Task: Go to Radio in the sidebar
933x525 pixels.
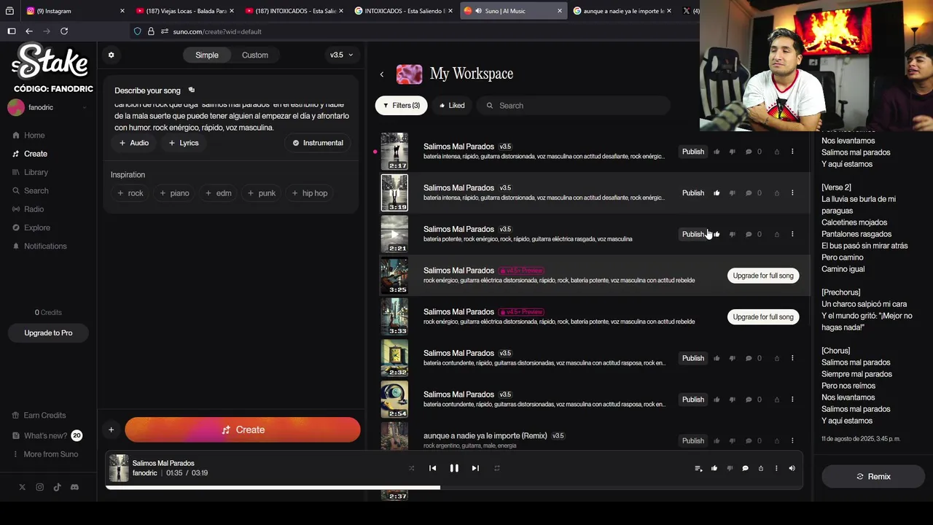Action: [28, 209]
